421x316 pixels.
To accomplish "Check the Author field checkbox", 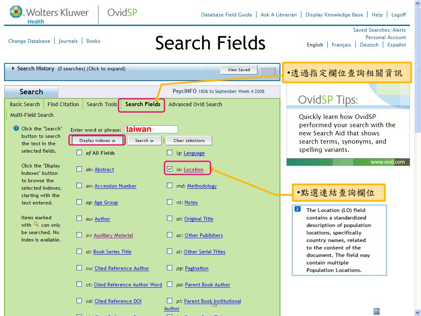I will tap(79, 218).
